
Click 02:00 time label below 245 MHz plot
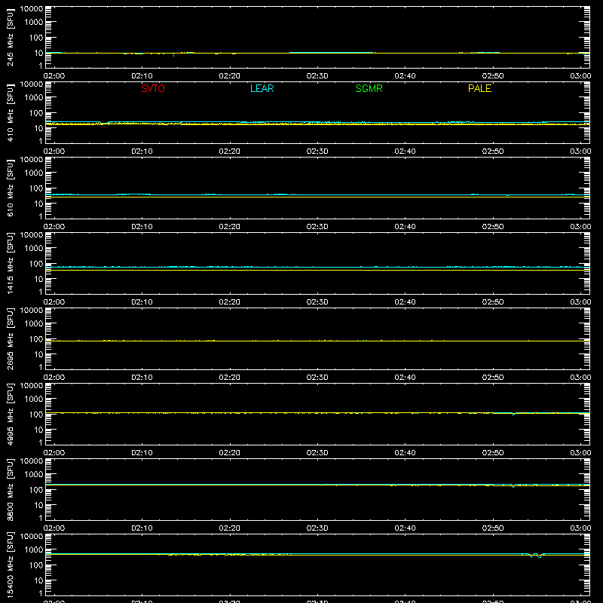[54, 76]
